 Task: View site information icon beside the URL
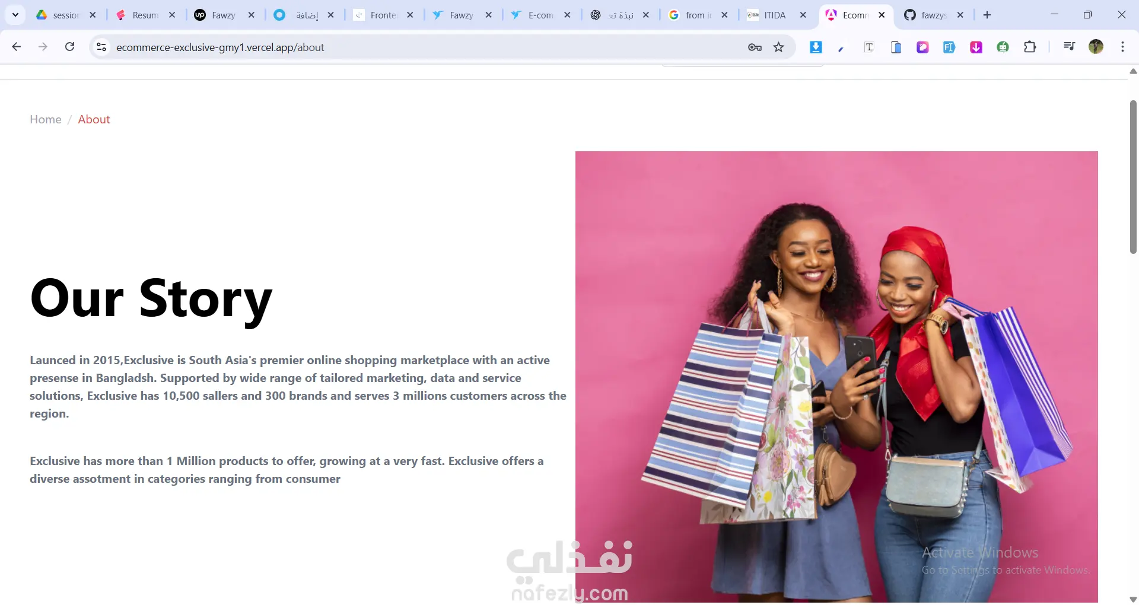pyautogui.click(x=101, y=47)
